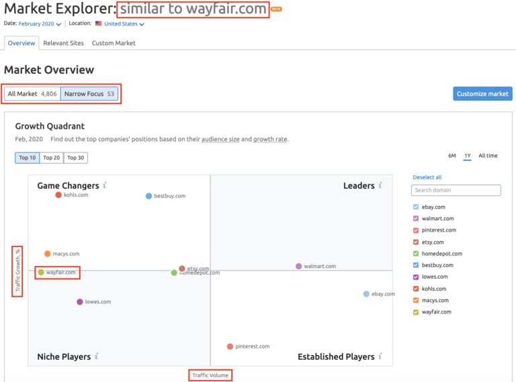516x382 pixels.
Task: Click the pinterest.com dot in the quadrant
Action: point(230,346)
